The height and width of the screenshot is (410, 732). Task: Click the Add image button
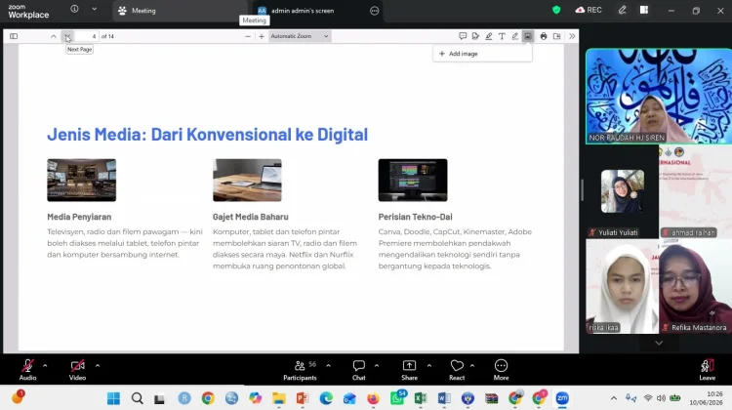482,54
